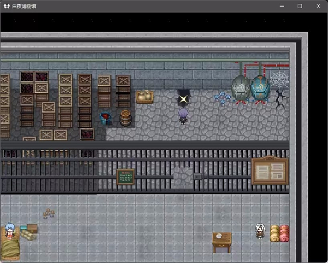Click the grey stone egg pod

pyautogui.click(x=241, y=88)
